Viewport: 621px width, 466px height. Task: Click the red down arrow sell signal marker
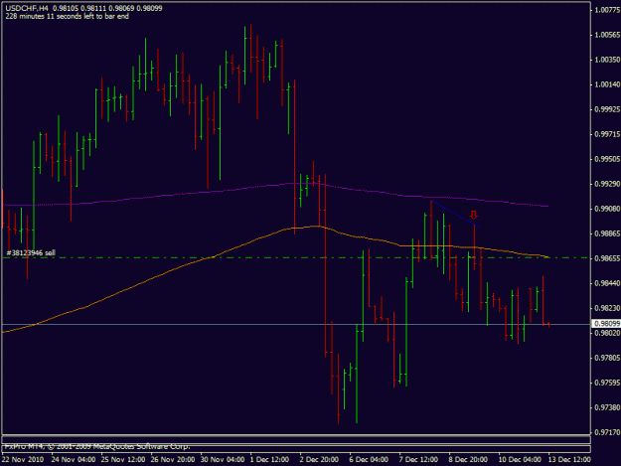(474, 215)
